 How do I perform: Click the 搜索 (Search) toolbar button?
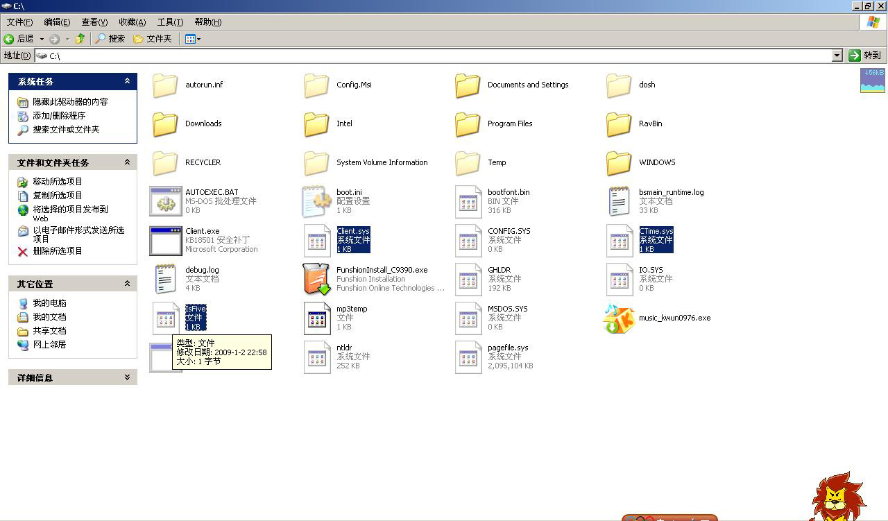click(110, 39)
